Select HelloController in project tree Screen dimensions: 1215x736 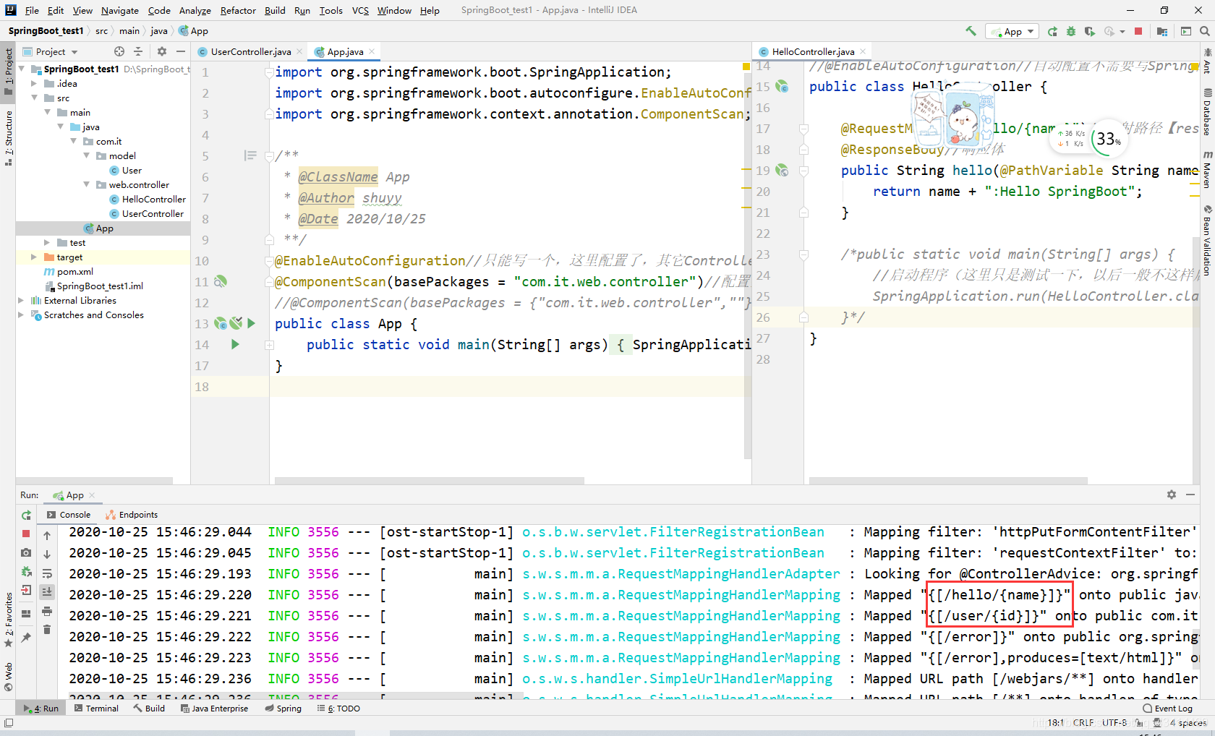153,199
